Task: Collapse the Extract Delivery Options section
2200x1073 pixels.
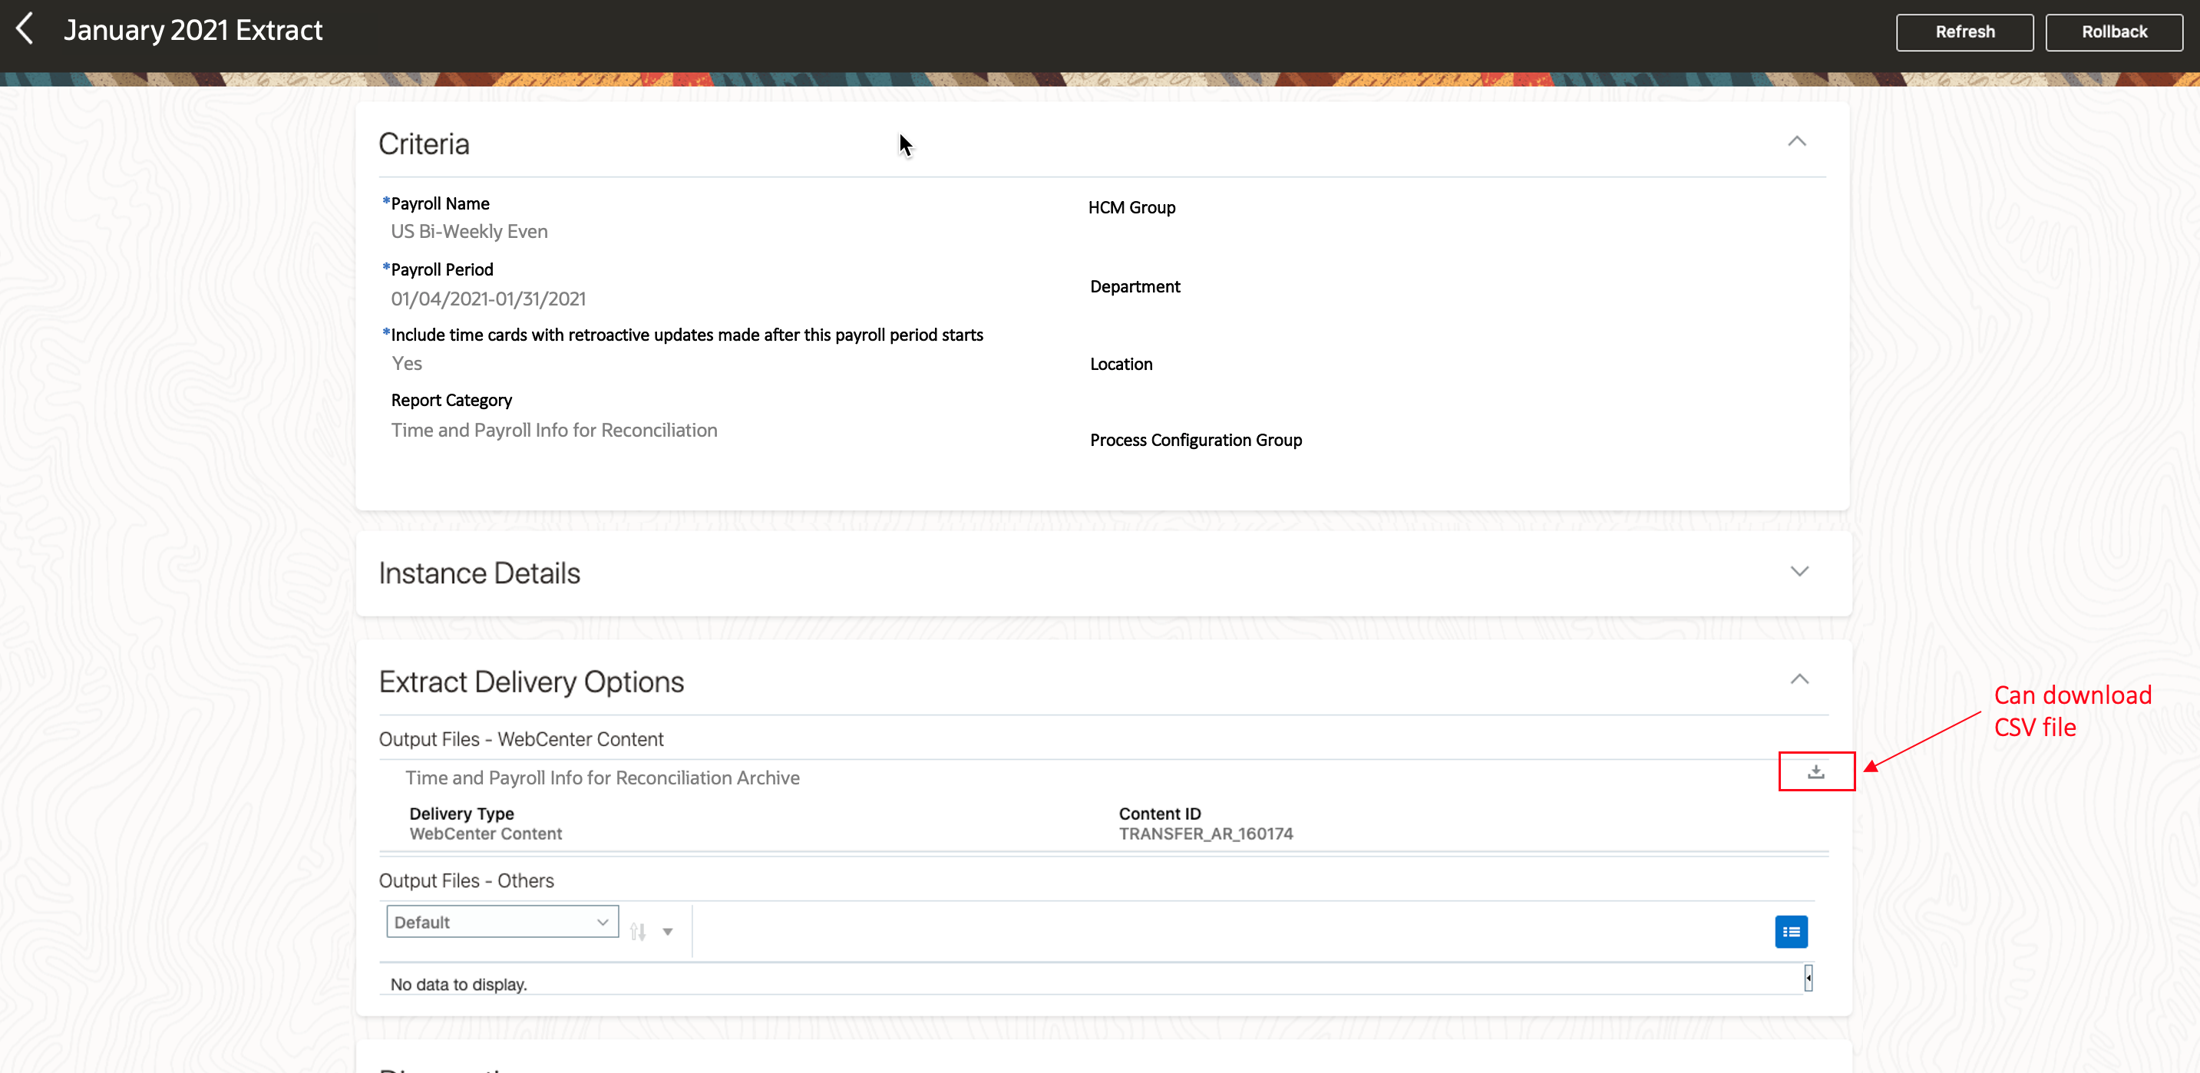Action: point(1799,679)
